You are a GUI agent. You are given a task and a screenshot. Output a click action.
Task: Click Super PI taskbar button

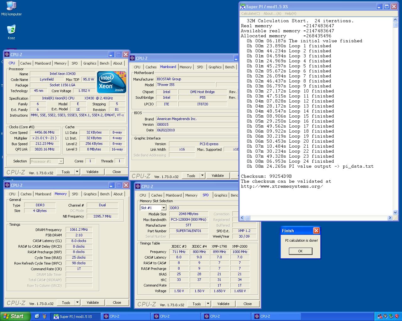point(75,317)
